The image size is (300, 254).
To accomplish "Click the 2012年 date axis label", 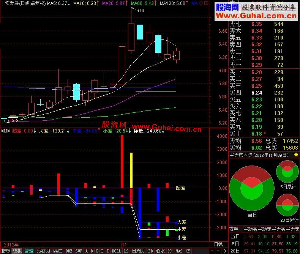I will (11, 245).
